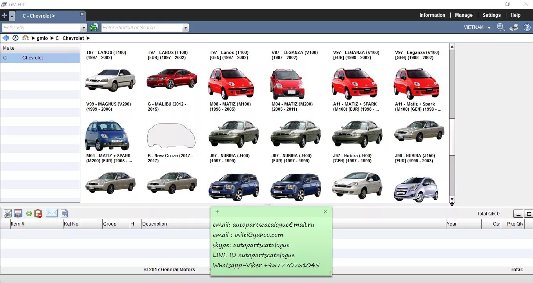Expand the arrow before C - Chevrolet breadcrumb
Image resolution: width=533 pixels, height=283 pixels.
[x=52, y=38]
